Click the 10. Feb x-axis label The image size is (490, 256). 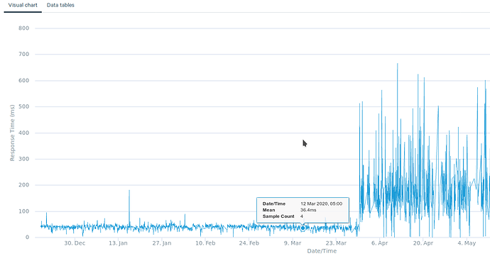click(205, 243)
